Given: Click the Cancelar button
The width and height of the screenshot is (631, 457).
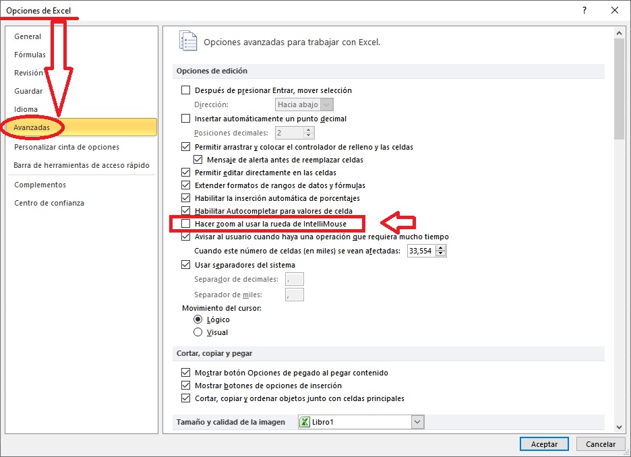Looking at the screenshot, I should click(x=600, y=444).
